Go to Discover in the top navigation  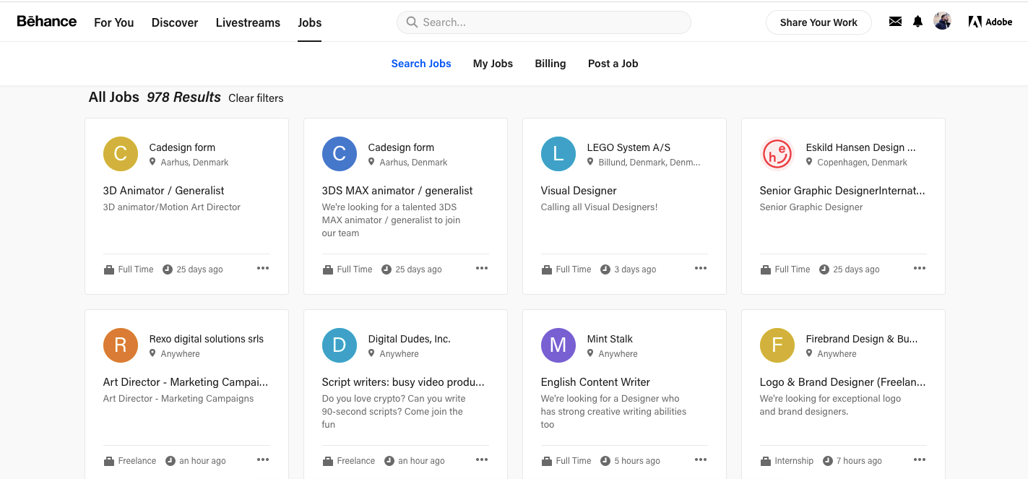point(175,22)
